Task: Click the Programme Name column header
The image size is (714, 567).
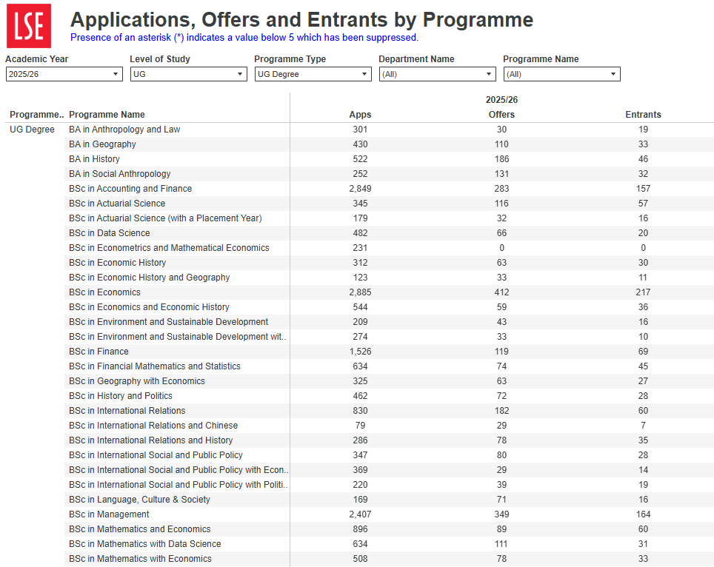Action: pos(107,115)
